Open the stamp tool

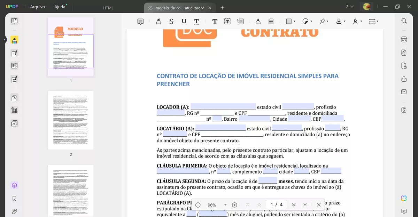(339, 21)
